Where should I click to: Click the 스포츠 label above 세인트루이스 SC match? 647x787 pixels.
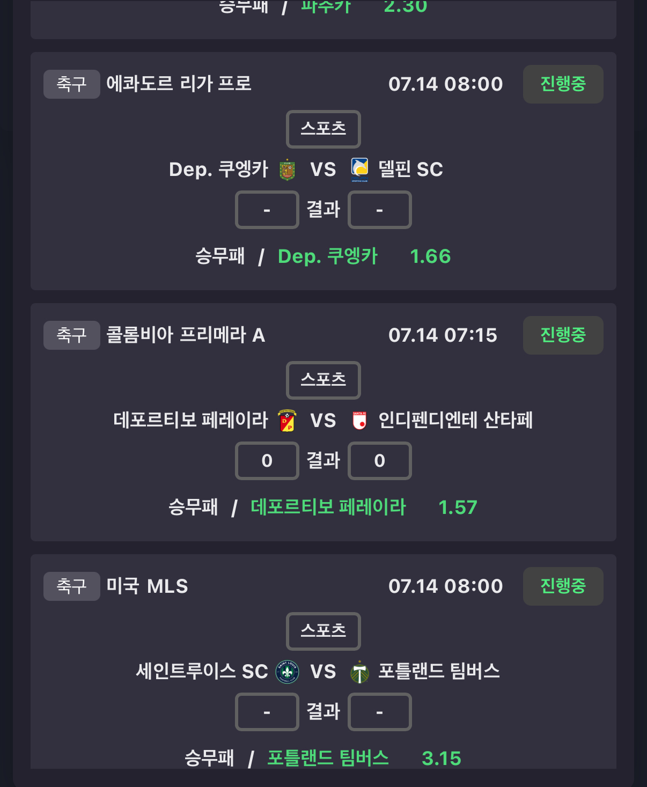click(323, 631)
